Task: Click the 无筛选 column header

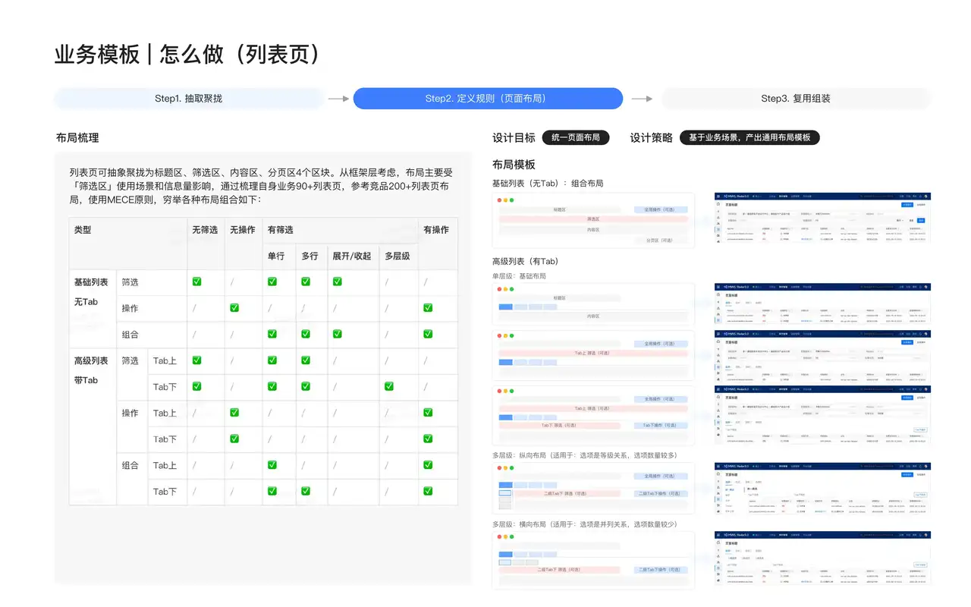Action: pyautogui.click(x=206, y=244)
